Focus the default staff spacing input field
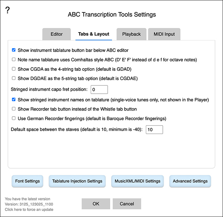The image size is (223, 217). 154,130
